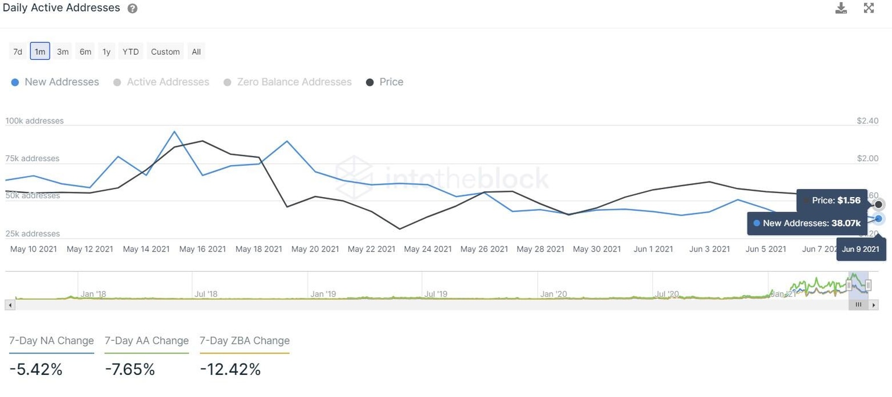Select the 6m time range button
The image size is (892, 397).
tap(85, 51)
